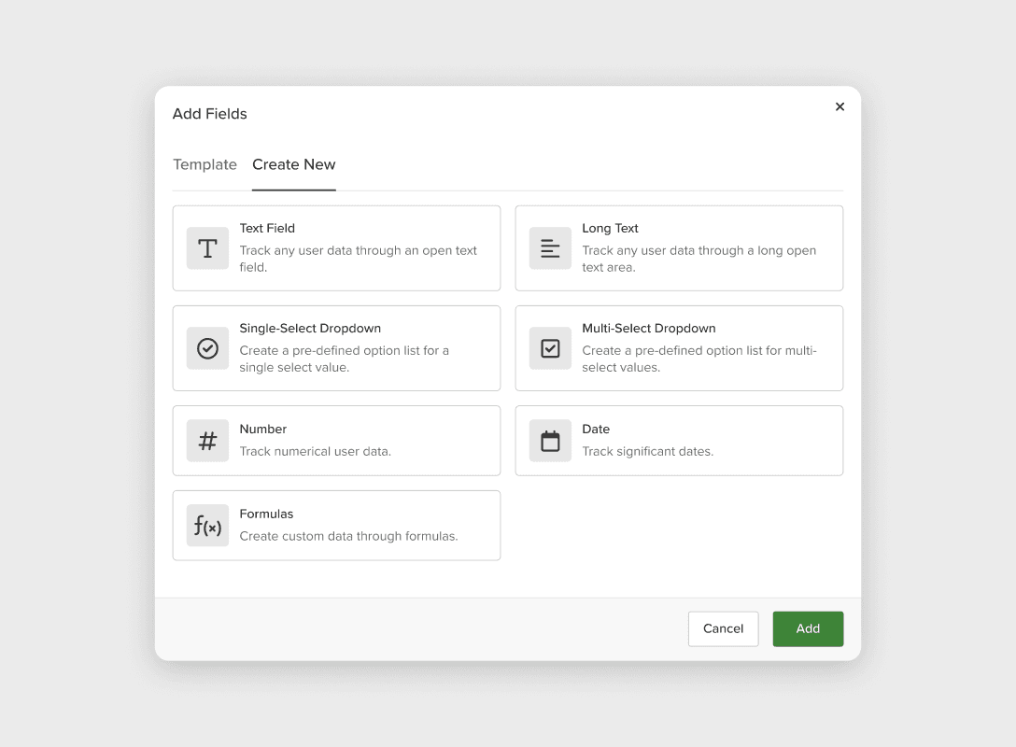Open the Create New tab
Screen dimensions: 1016x747
[x=293, y=164]
